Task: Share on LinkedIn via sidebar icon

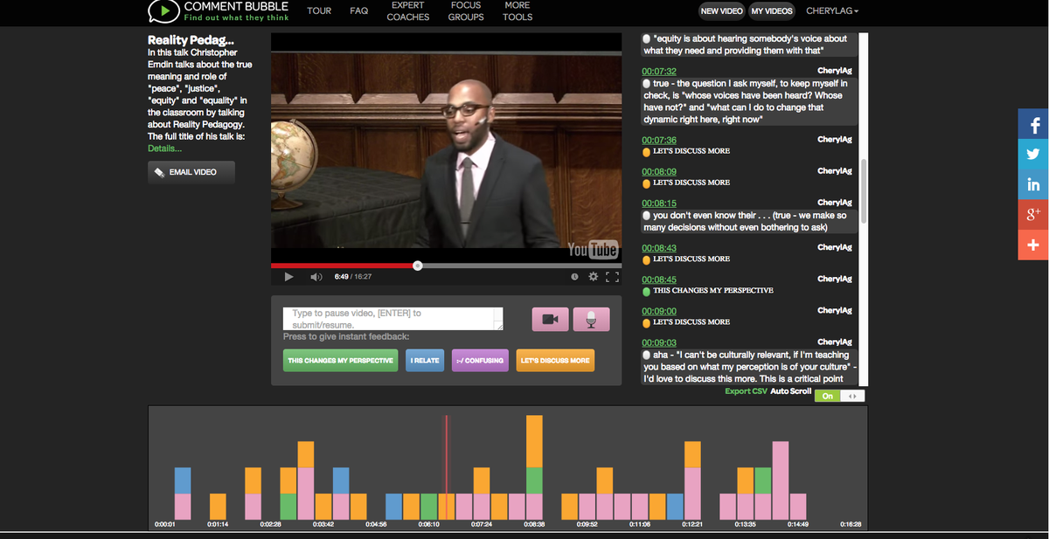Action: (x=1033, y=184)
